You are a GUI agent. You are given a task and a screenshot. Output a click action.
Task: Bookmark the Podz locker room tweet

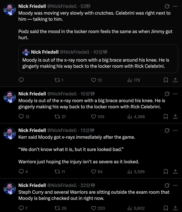[x=166, y=80]
